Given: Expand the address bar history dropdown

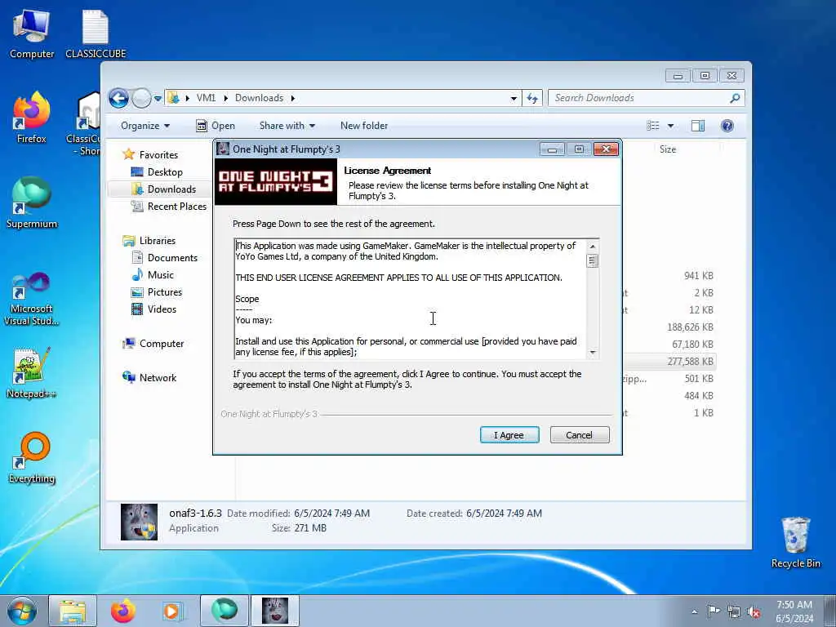Looking at the screenshot, I should (x=514, y=98).
